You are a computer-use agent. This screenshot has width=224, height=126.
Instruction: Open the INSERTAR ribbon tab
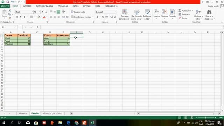(27, 6)
